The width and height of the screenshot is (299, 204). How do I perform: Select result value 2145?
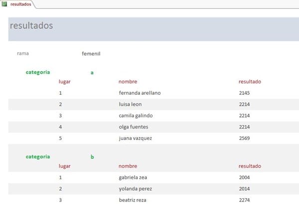246,93
